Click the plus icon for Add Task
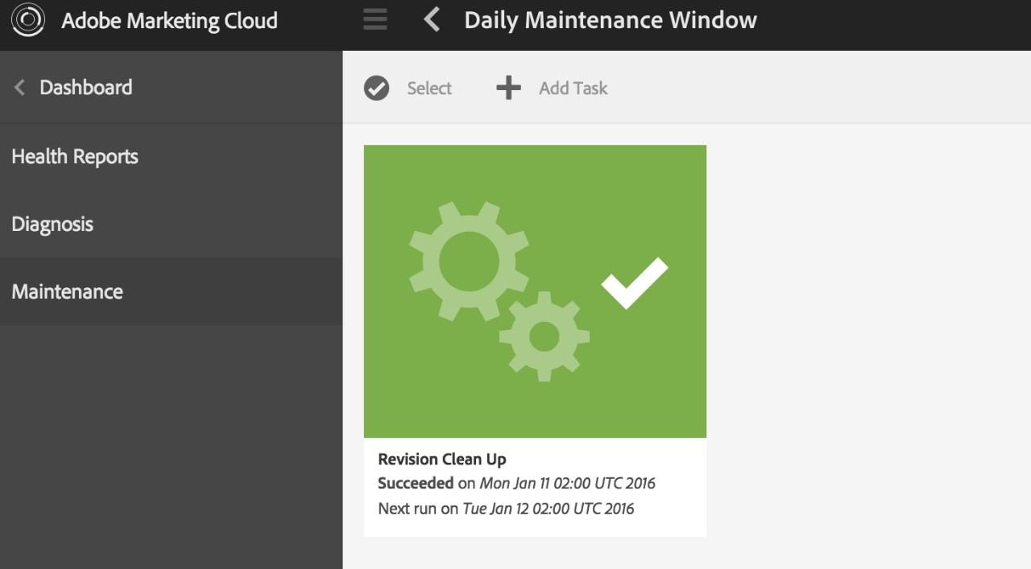The height and width of the screenshot is (569, 1031). [x=508, y=88]
